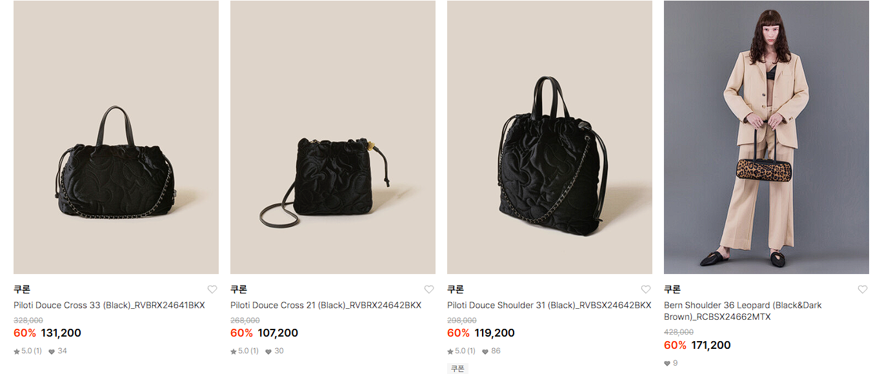873x374 pixels.
Task: Open Piloti Douce Cross 21 (Black) product title
Action: pyautogui.click(x=326, y=305)
